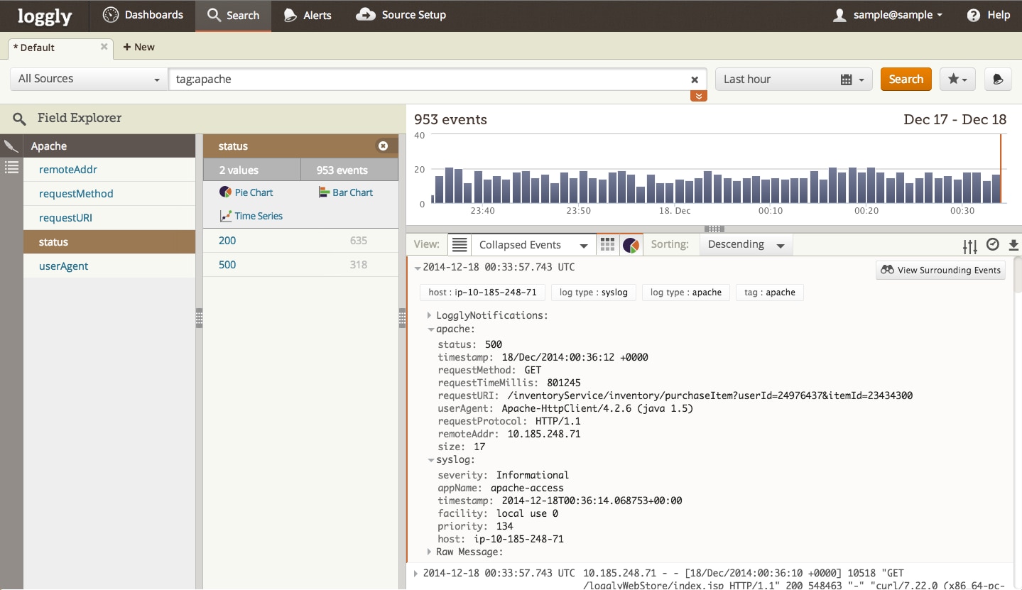This screenshot has width=1022, height=590.
Task: Clear the tag:apache search query
Action: pyautogui.click(x=695, y=80)
